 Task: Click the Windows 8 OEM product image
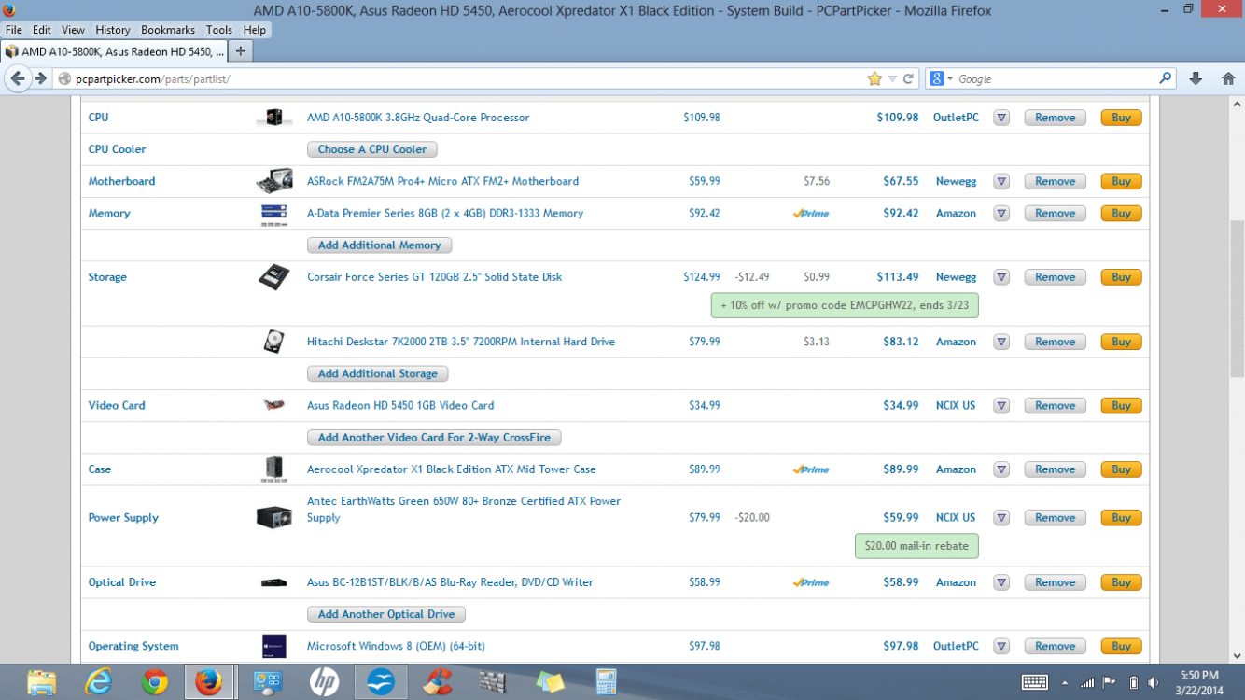(x=274, y=646)
